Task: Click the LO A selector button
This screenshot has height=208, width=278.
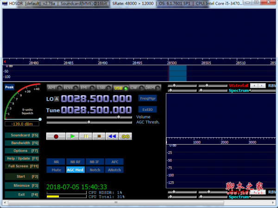Action: [x=57, y=99]
